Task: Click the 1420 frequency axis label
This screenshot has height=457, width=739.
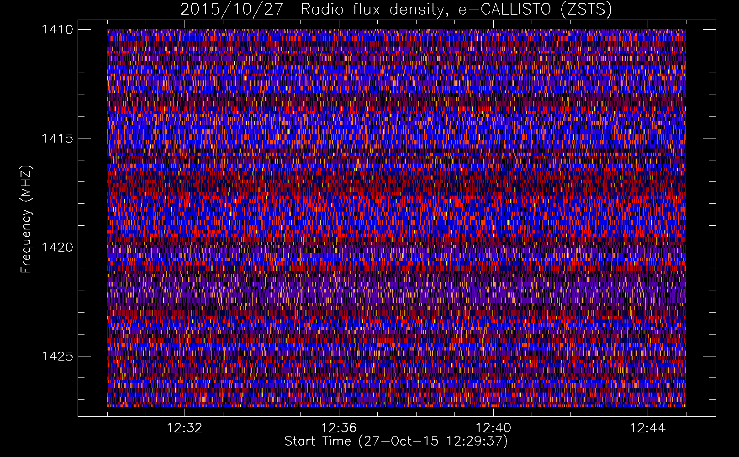Action: (x=57, y=247)
